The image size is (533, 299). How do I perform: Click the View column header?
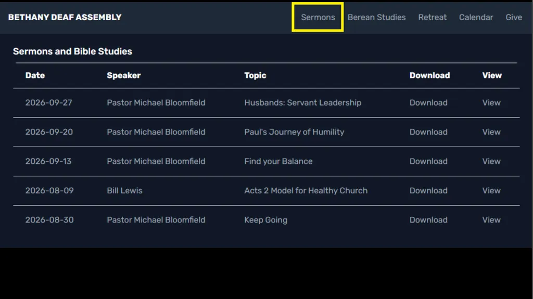pyautogui.click(x=492, y=75)
